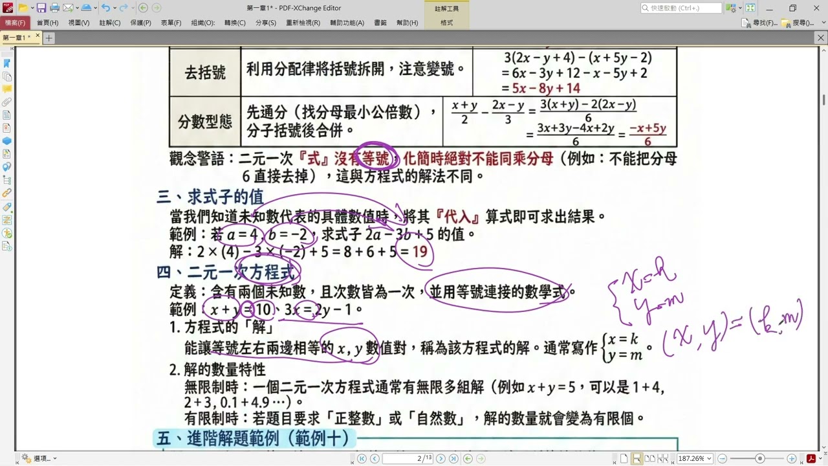Viewport: 828px width, 466px height.
Task: Undo the last action
Action: click(105, 8)
